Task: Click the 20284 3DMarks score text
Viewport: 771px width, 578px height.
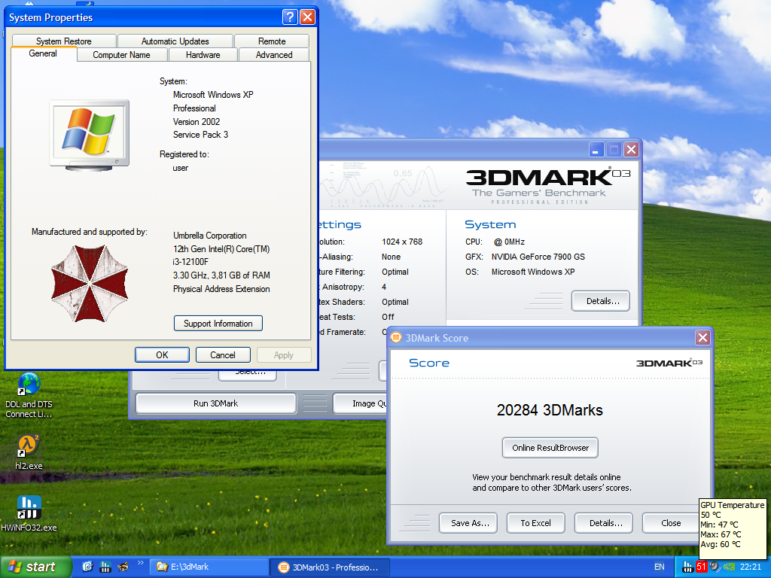Action: pos(550,410)
